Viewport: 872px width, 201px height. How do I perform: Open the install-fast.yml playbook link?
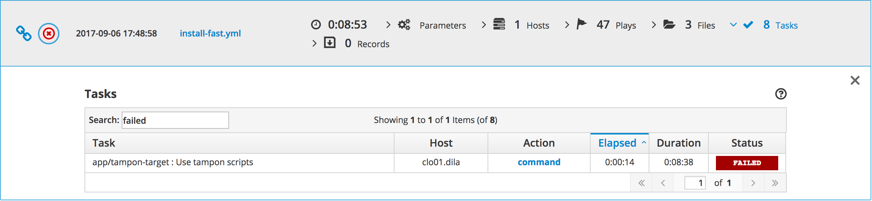[210, 33]
